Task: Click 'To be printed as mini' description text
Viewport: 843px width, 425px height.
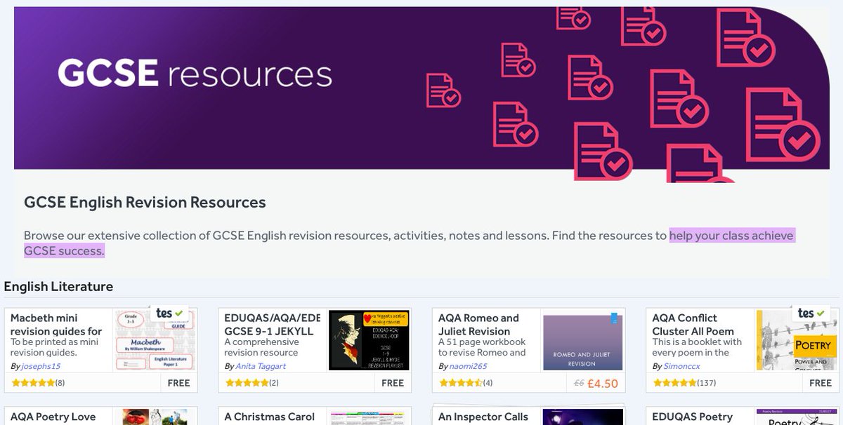Action: pos(53,342)
